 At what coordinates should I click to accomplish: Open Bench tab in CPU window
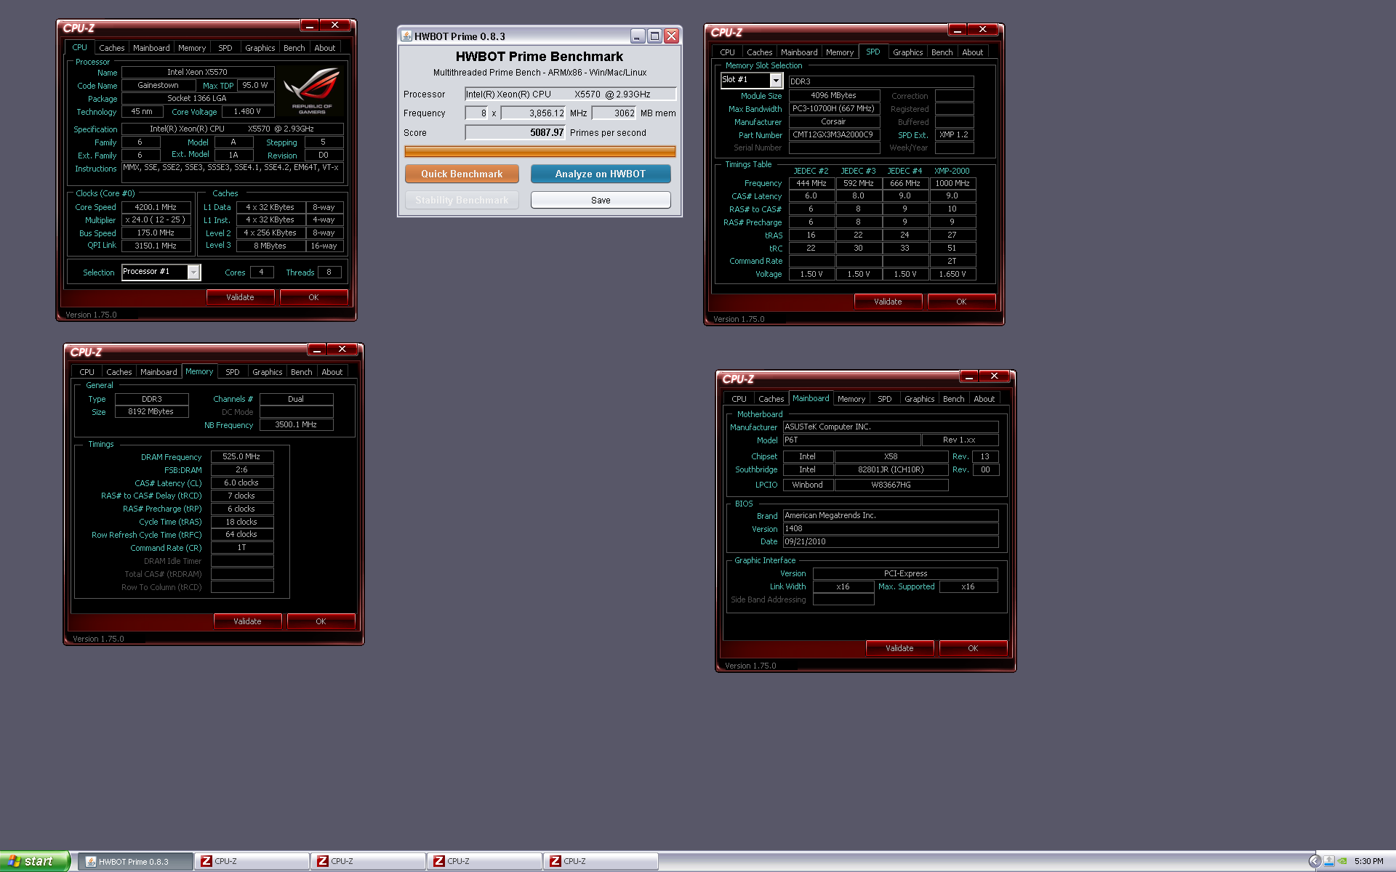(294, 48)
